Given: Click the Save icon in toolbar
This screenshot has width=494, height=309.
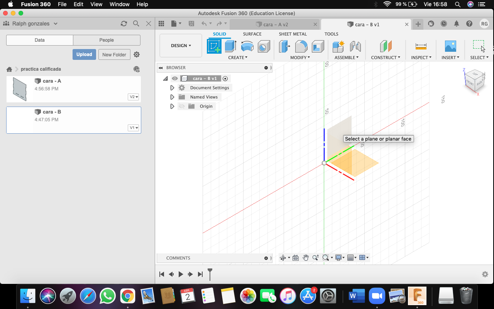Looking at the screenshot, I should click(191, 24).
